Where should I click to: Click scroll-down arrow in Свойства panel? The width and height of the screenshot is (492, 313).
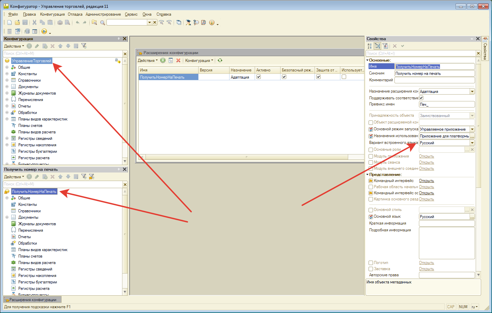point(478,275)
